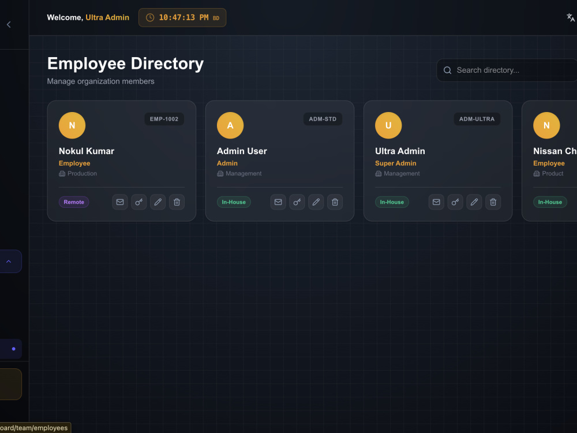
Task: Click Nokul Kumar's N avatar
Action: [72, 125]
